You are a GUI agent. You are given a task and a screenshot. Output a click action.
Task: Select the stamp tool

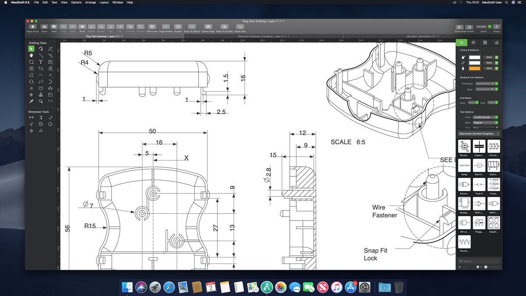[x=41, y=94]
